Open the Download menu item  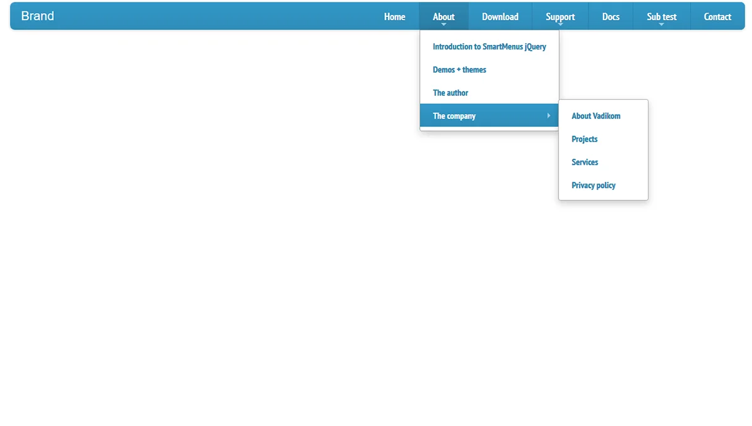[500, 17]
